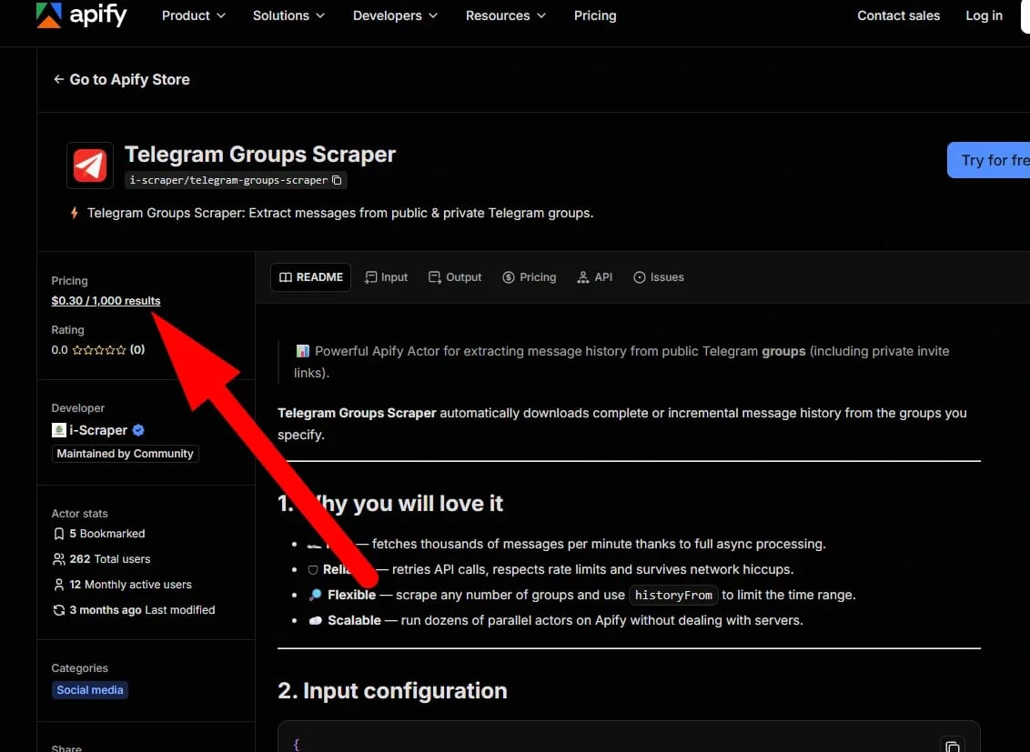The height and width of the screenshot is (752, 1030).
Task: Open the Social media category tag
Action: tap(90, 689)
